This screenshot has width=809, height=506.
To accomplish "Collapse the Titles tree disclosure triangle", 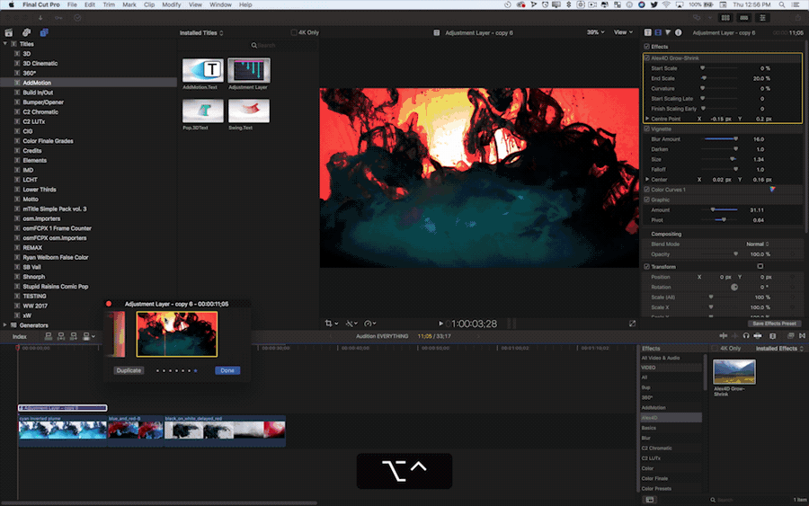I will [5, 44].
